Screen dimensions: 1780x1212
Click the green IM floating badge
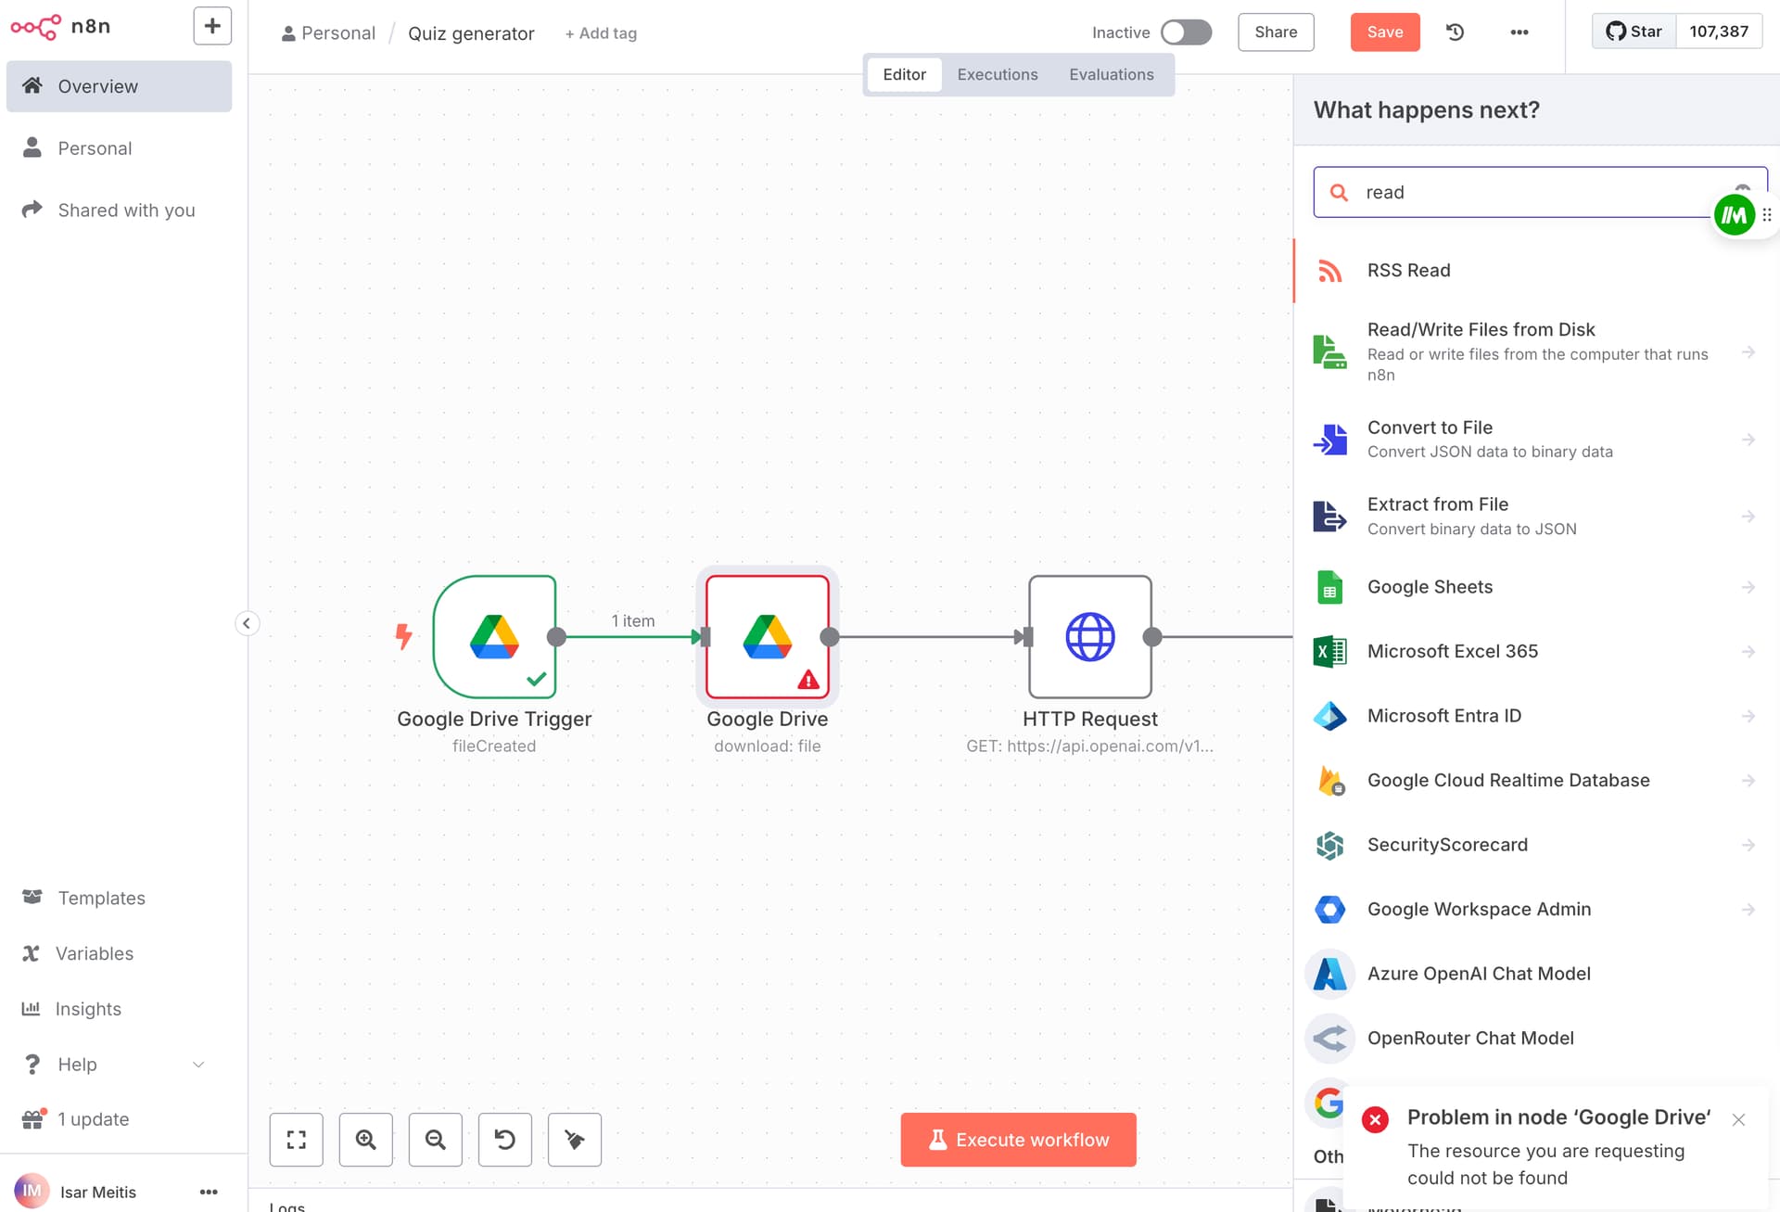point(1735,215)
